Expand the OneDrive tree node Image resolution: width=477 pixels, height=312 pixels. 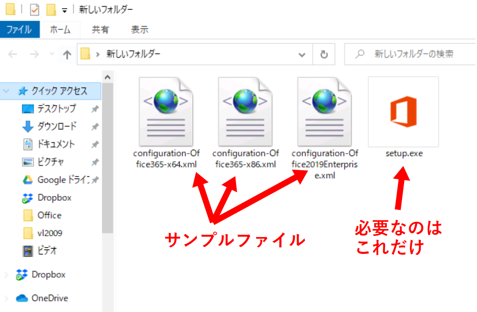6,298
